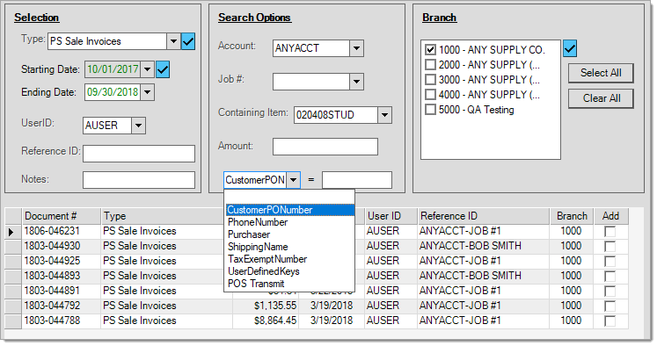657x346 pixels.
Task: Sort by the Reference ID column header
Action: pos(483,216)
